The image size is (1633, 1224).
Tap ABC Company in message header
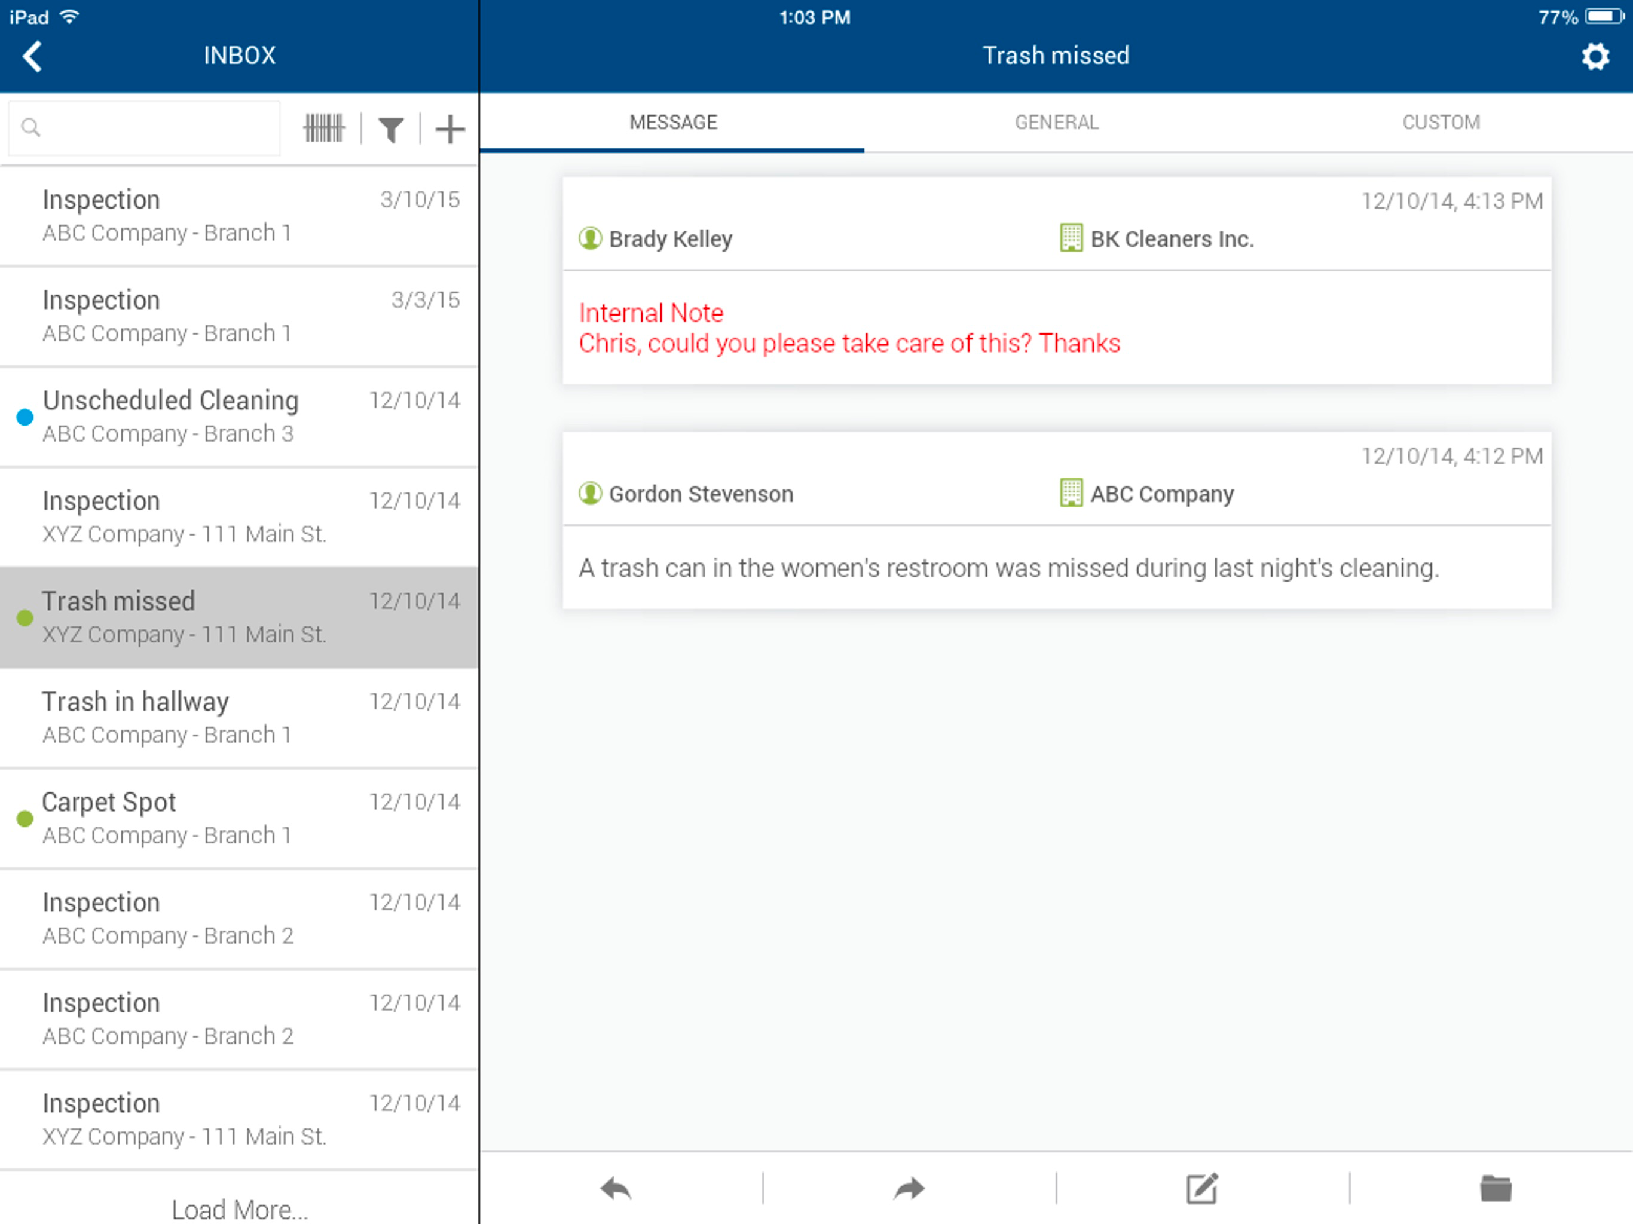(1162, 494)
